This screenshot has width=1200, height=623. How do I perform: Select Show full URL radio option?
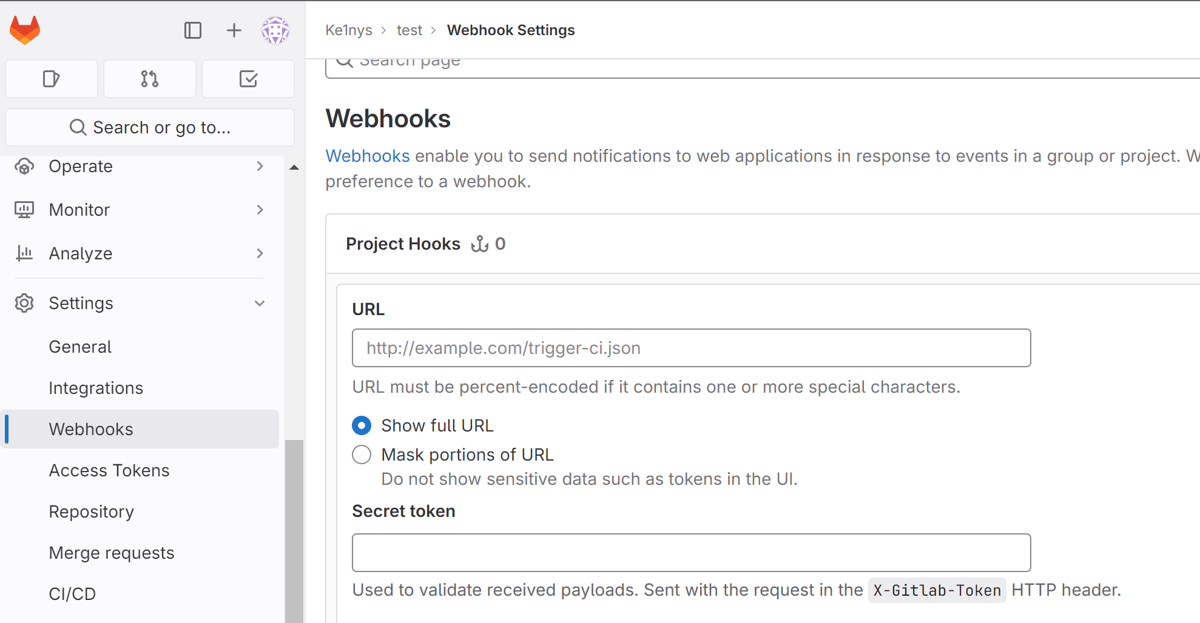(362, 425)
